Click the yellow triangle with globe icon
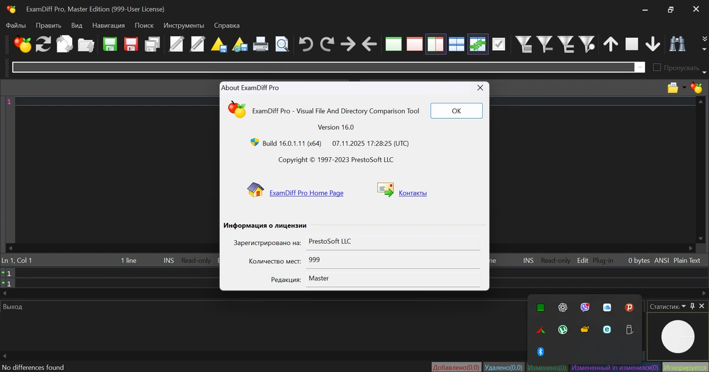Viewport: 709px width, 372px height. click(240, 44)
